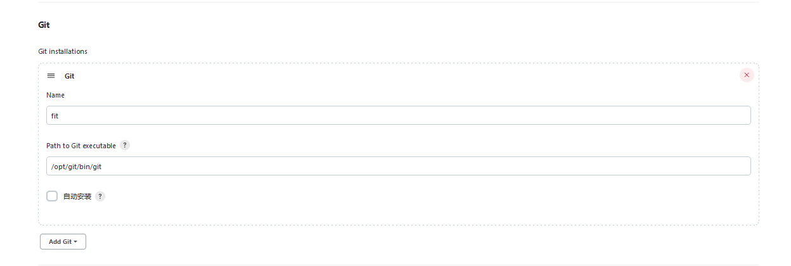Open help for Path to Git executable
Viewport: 791px width, 266px height.
pyautogui.click(x=125, y=145)
